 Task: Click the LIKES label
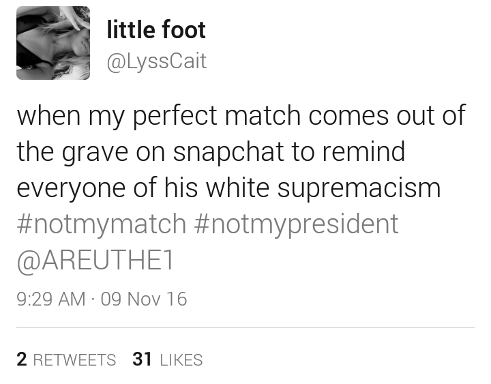[x=181, y=359]
